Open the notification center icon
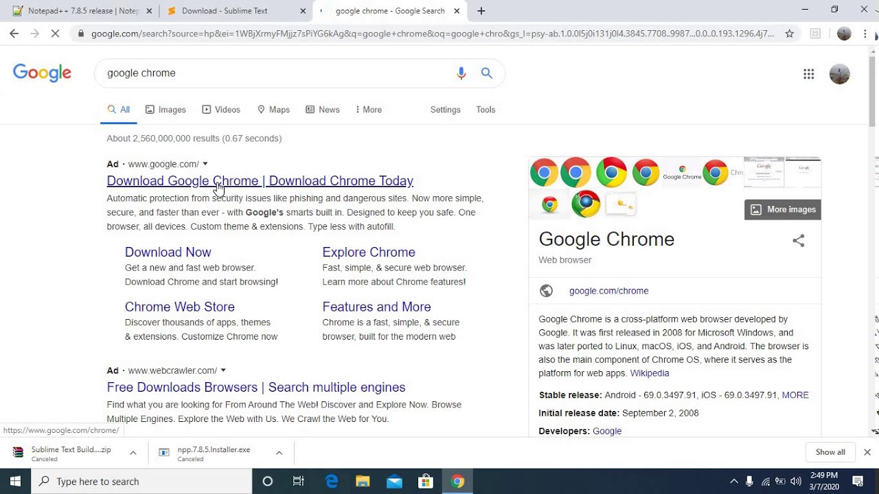 858,481
